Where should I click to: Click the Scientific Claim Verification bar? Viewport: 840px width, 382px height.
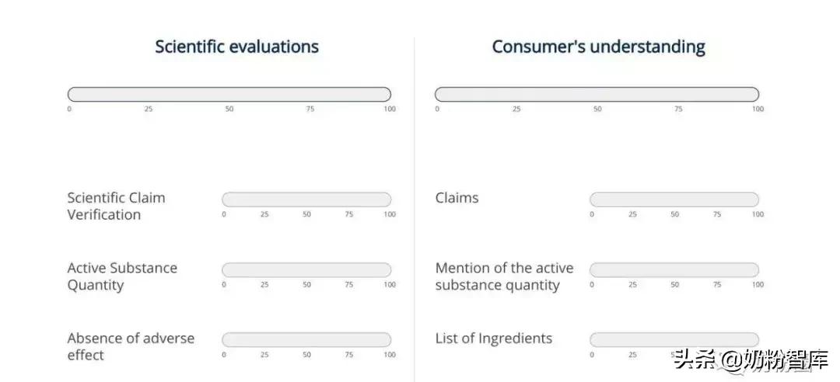point(306,200)
